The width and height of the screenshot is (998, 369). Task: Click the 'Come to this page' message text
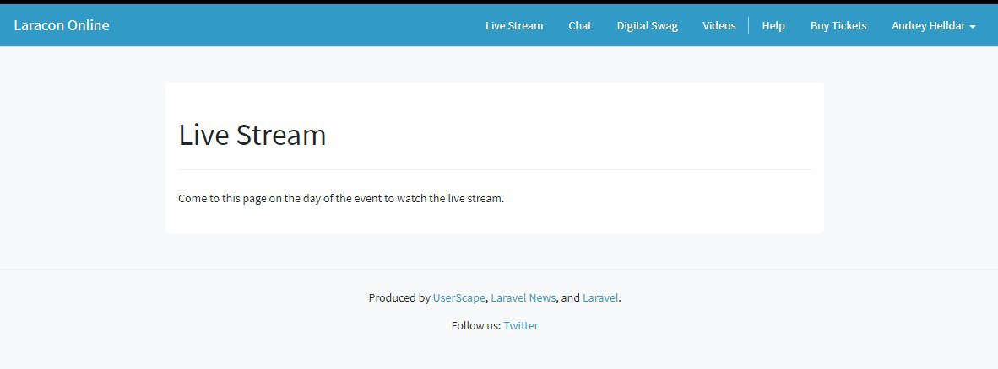click(341, 198)
